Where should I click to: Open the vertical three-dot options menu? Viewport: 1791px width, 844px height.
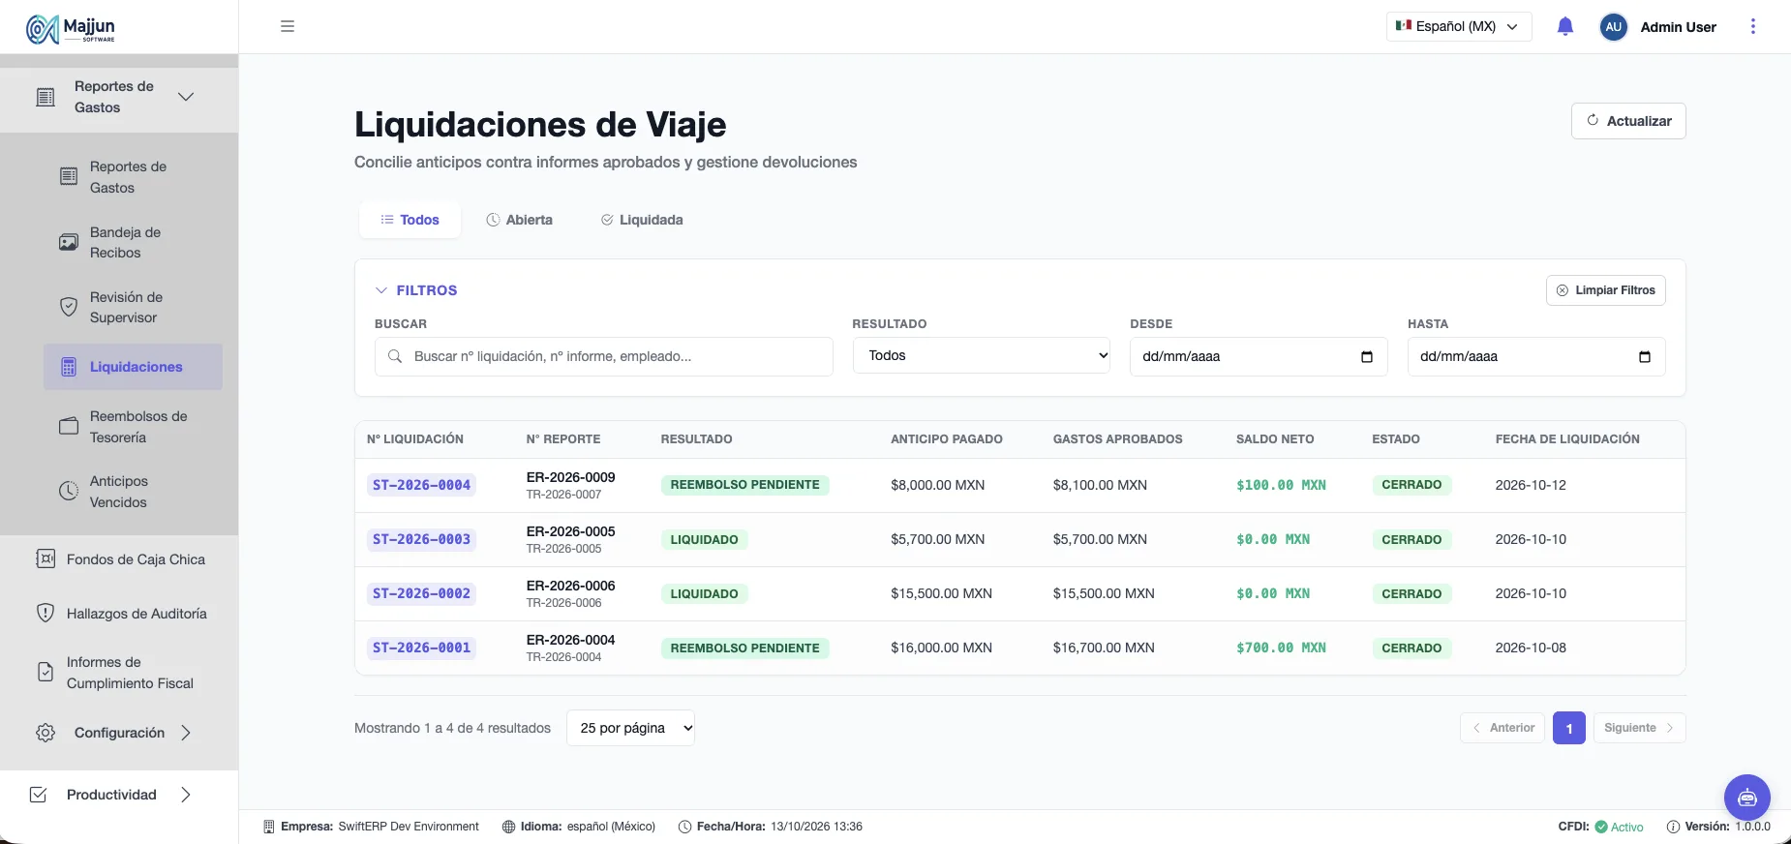click(x=1752, y=26)
